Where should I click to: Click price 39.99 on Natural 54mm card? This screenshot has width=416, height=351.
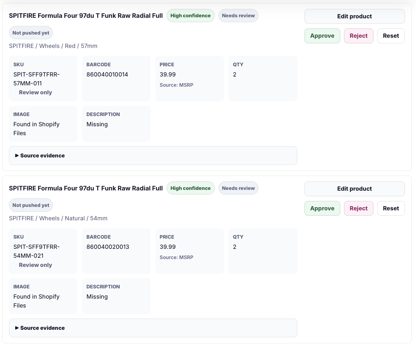pos(168,247)
